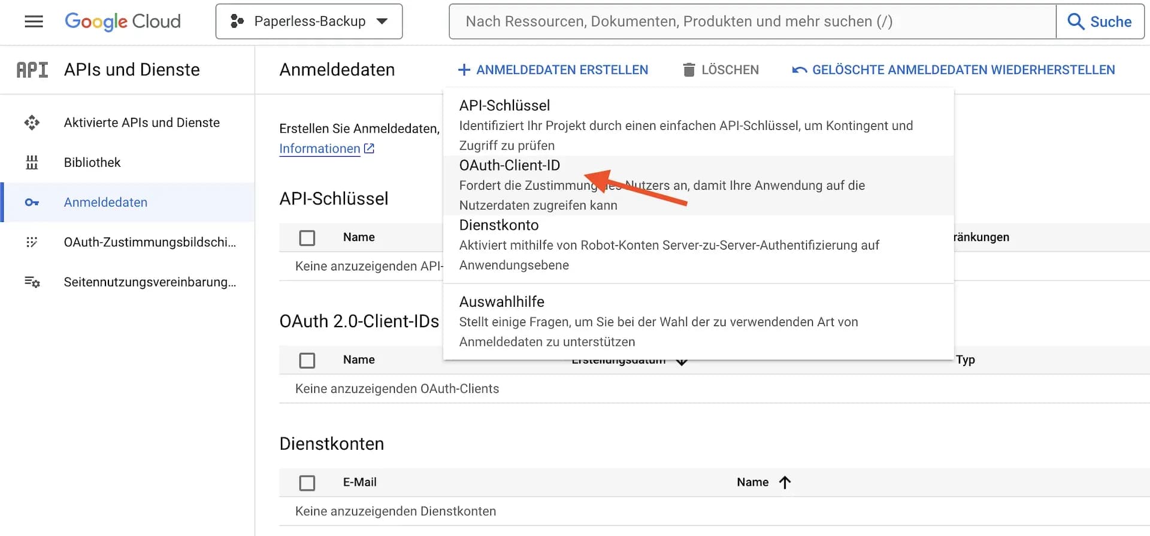This screenshot has height=536, width=1150.
Task: Click the Erstellungsdatum sort arrow
Action: (x=682, y=362)
